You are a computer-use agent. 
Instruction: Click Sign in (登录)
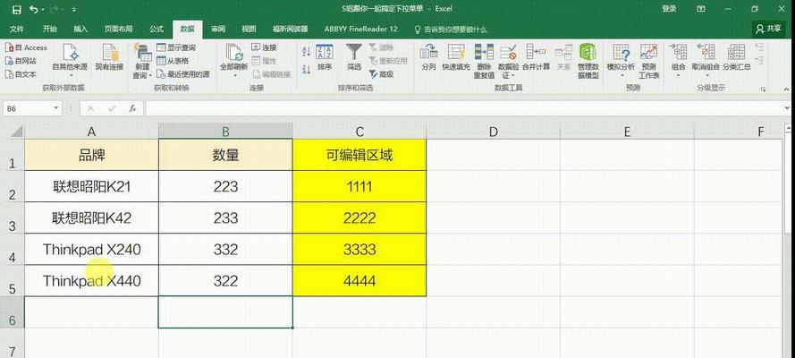(x=669, y=9)
